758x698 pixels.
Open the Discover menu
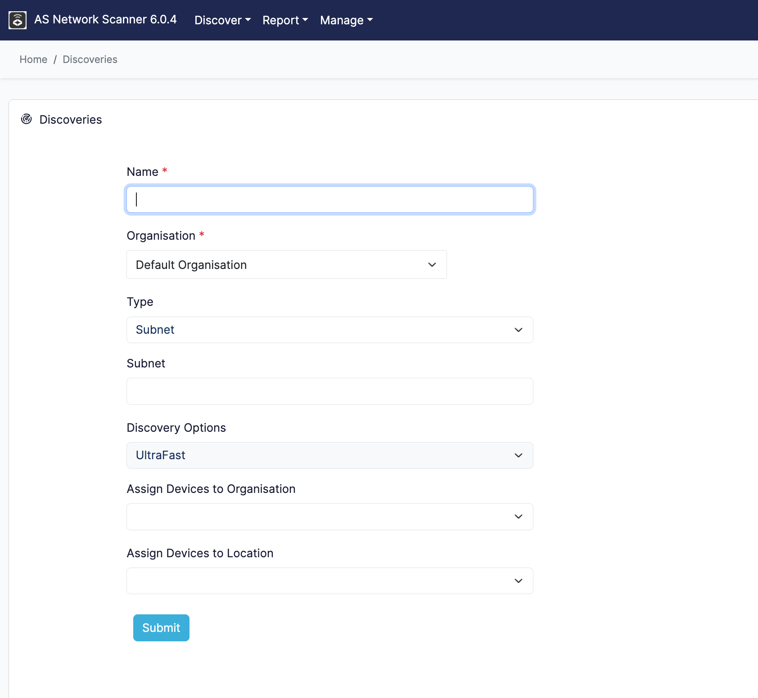pos(222,20)
